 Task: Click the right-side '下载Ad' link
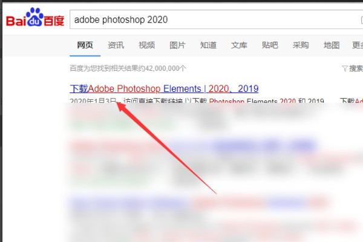pos(351,100)
